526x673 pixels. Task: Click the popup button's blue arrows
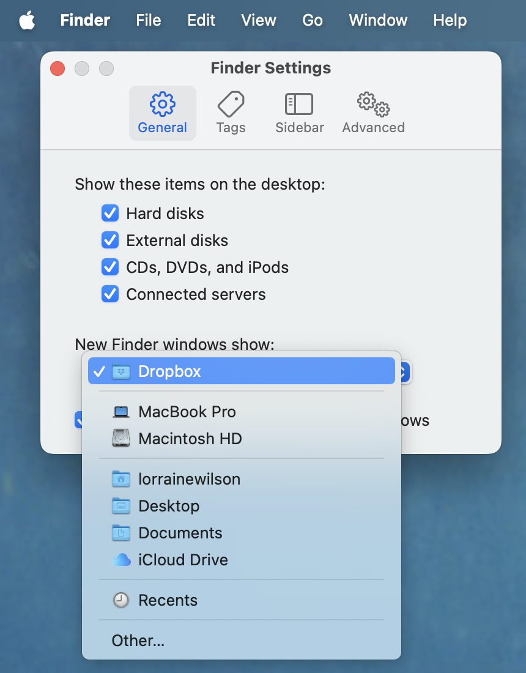(x=404, y=372)
